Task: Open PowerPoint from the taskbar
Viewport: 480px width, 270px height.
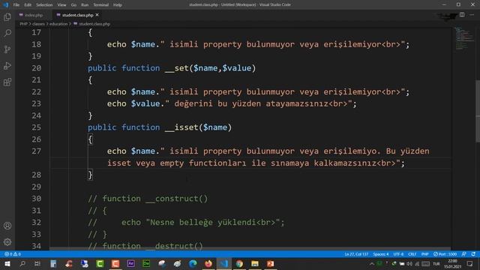Action: pyautogui.click(x=270, y=263)
